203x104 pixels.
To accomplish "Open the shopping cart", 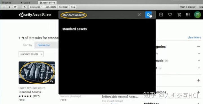I will click(179, 15).
